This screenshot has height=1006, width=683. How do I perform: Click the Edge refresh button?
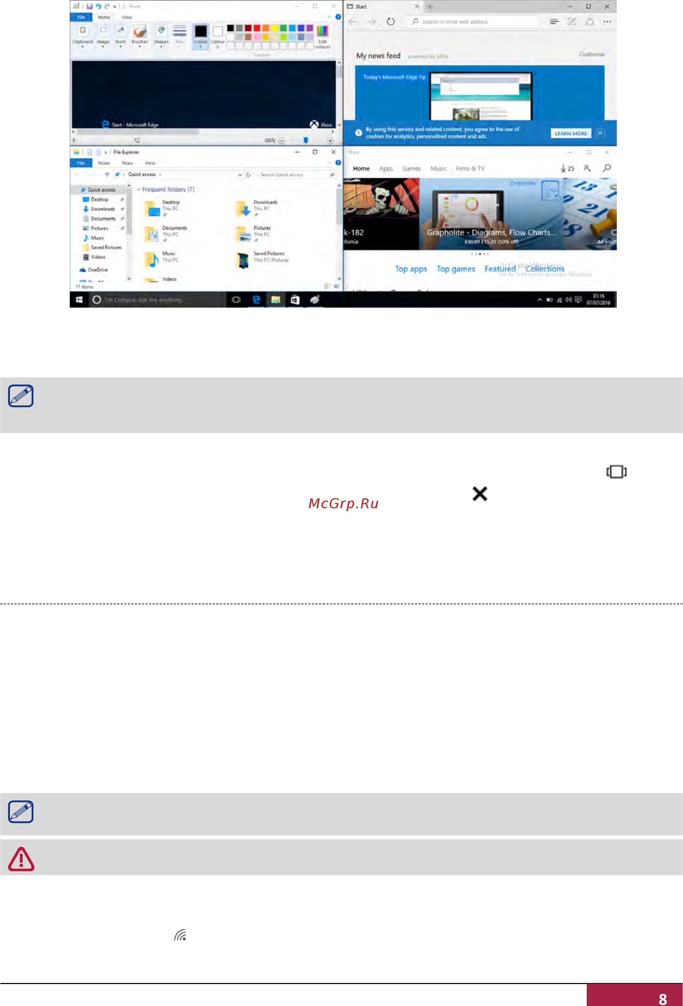pyautogui.click(x=391, y=22)
